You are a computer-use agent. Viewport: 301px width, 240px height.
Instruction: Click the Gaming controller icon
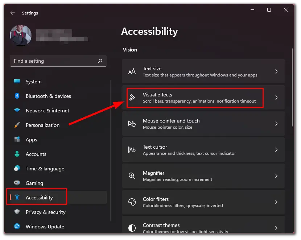17,182
